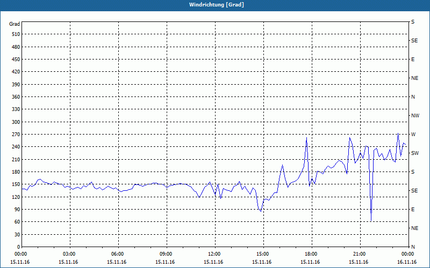Click the NW compass label
This screenshot has height=268, width=430.
click(x=415, y=116)
